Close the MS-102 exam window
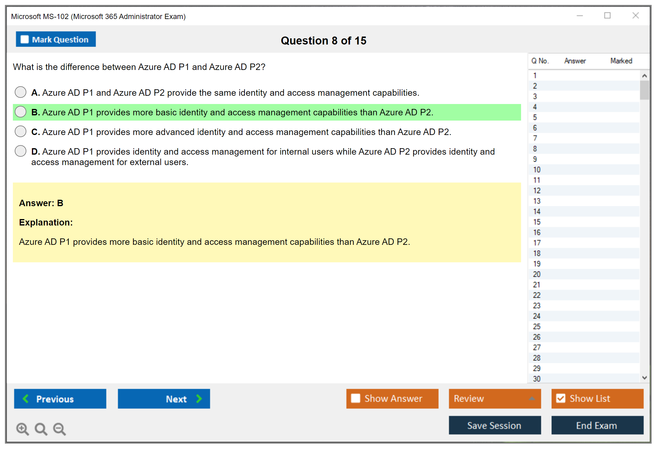This screenshot has width=659, height=451. pyautogui.click(x=635, y=16)
